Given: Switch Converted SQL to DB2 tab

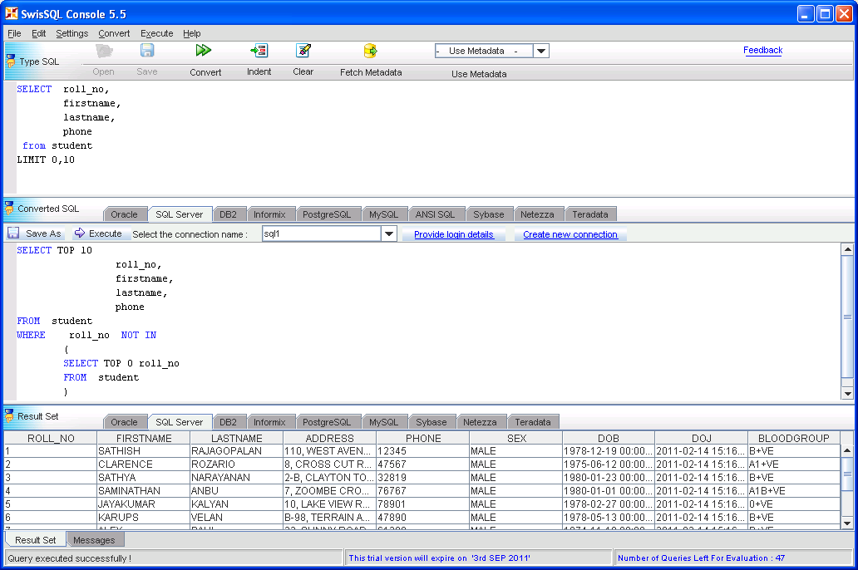Looking at the screenshot, I should [228, 214].
